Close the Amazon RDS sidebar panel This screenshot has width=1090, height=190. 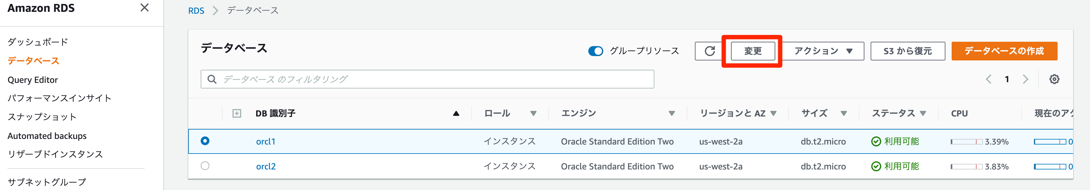coord(144,8)
